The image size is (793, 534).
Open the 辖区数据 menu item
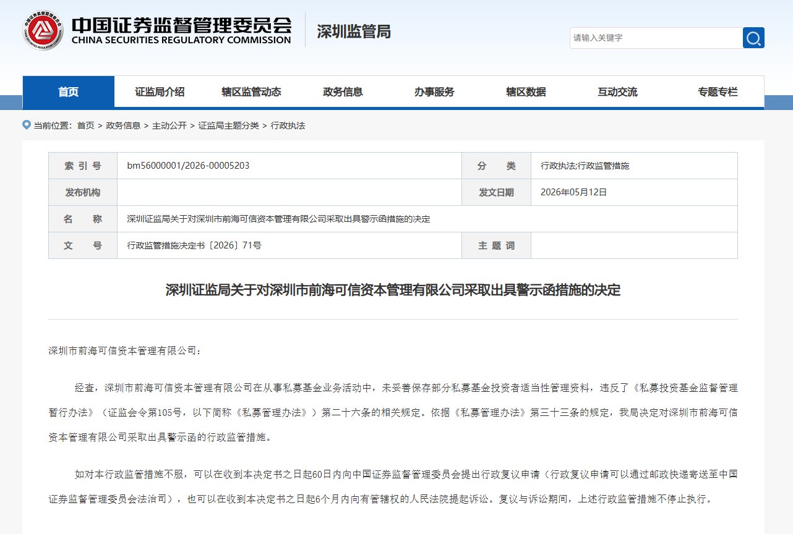pos(526,92)
